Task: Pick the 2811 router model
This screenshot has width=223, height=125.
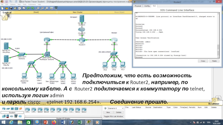Action: point(53,110)
